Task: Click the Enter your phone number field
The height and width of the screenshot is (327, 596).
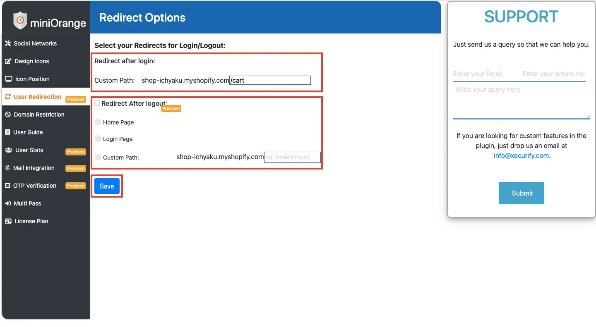Action: click(554, 74)
